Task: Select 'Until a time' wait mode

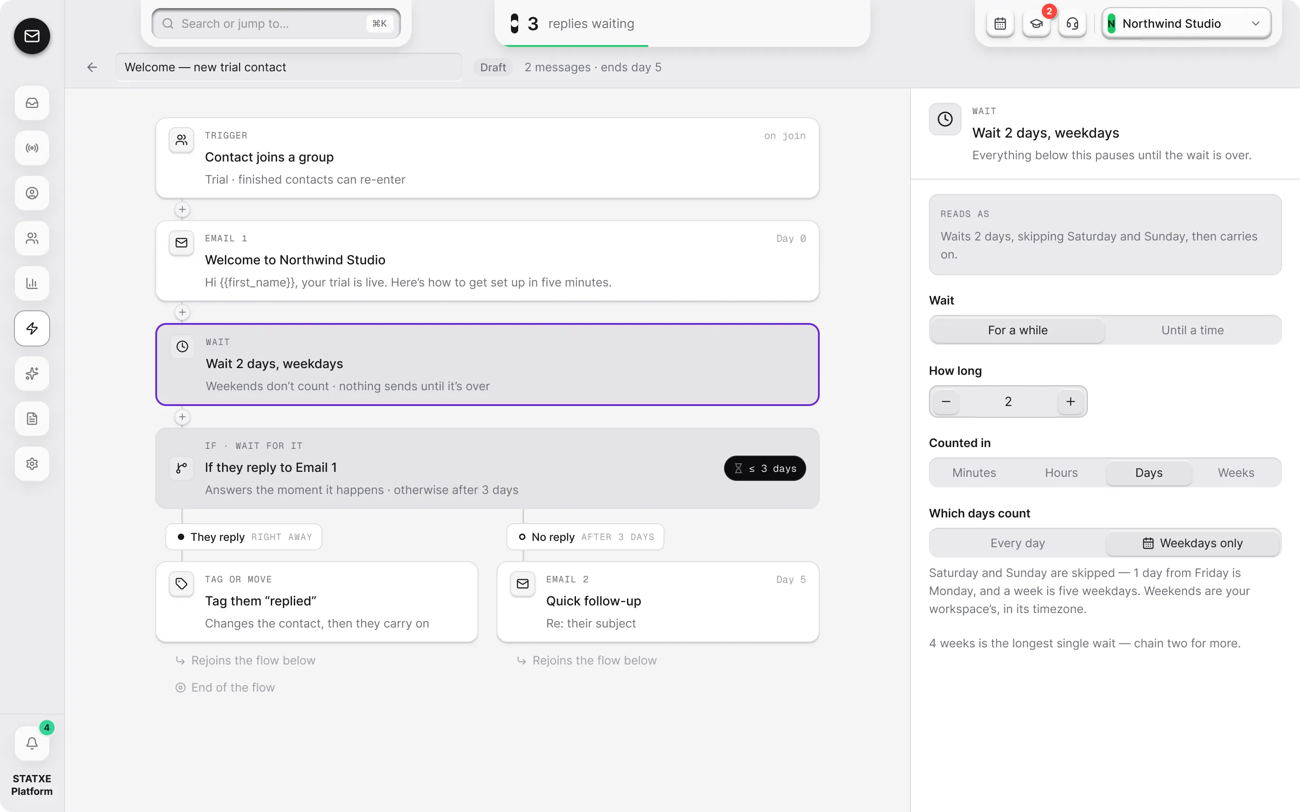Action: tap(1192, 330)
